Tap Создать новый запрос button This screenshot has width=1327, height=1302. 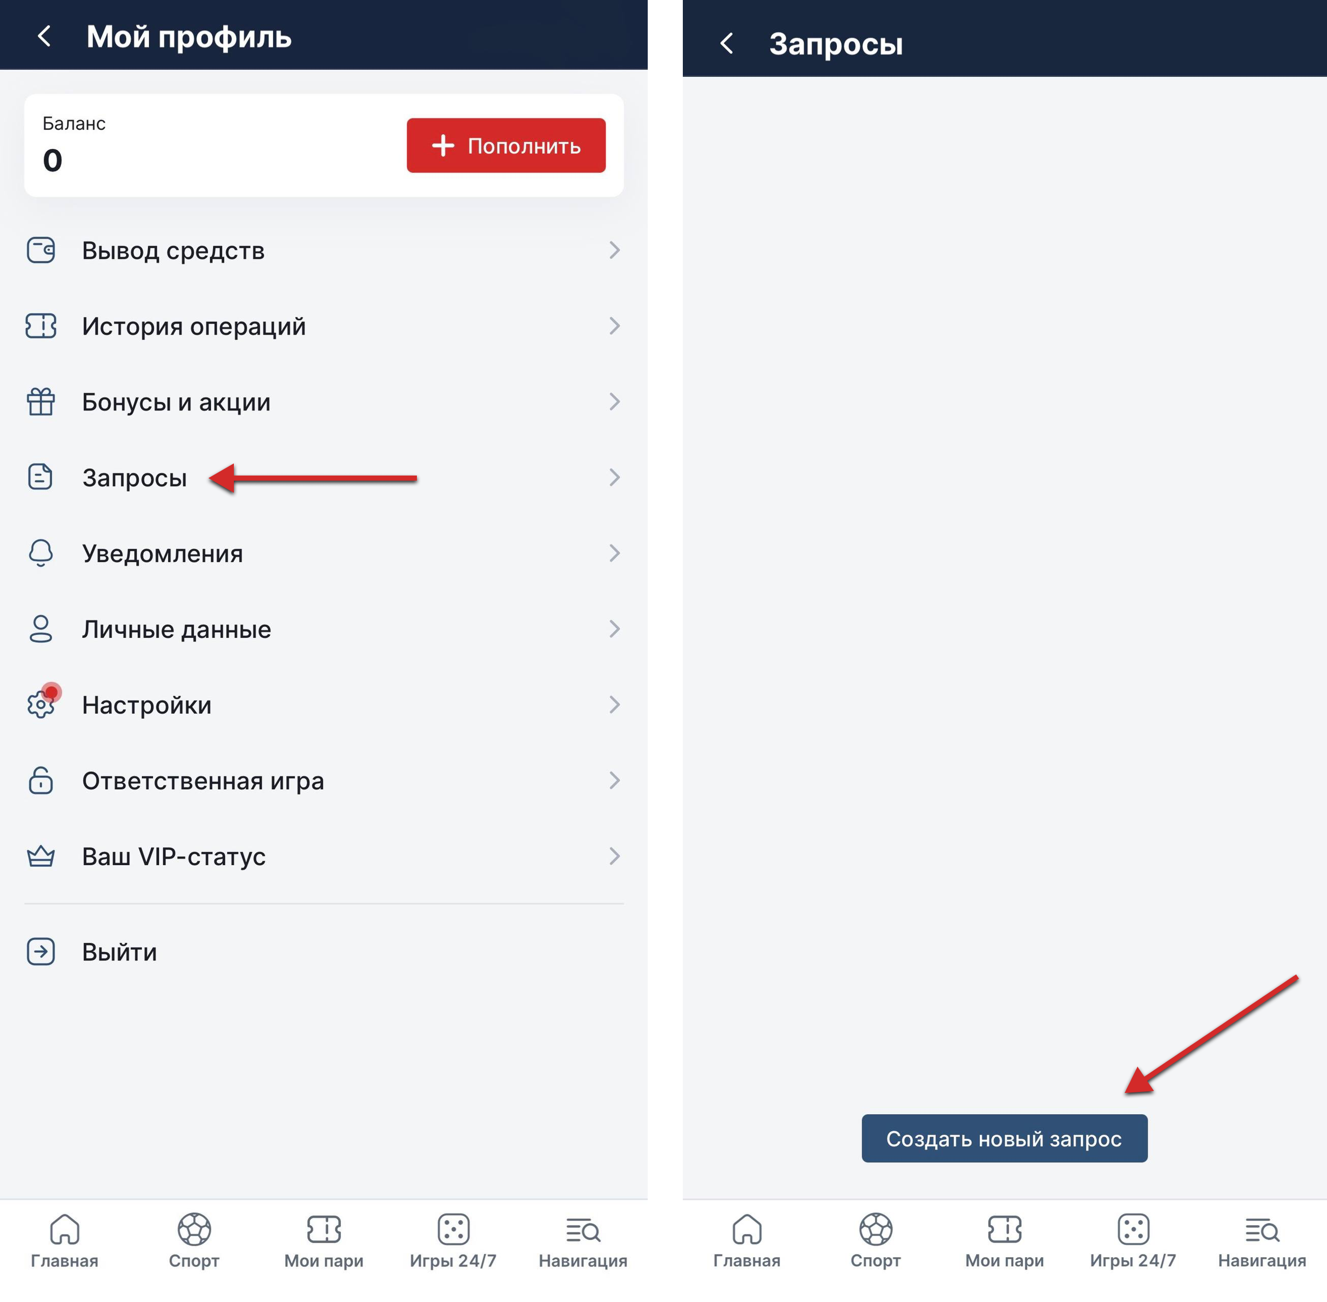point(1004,1139)
